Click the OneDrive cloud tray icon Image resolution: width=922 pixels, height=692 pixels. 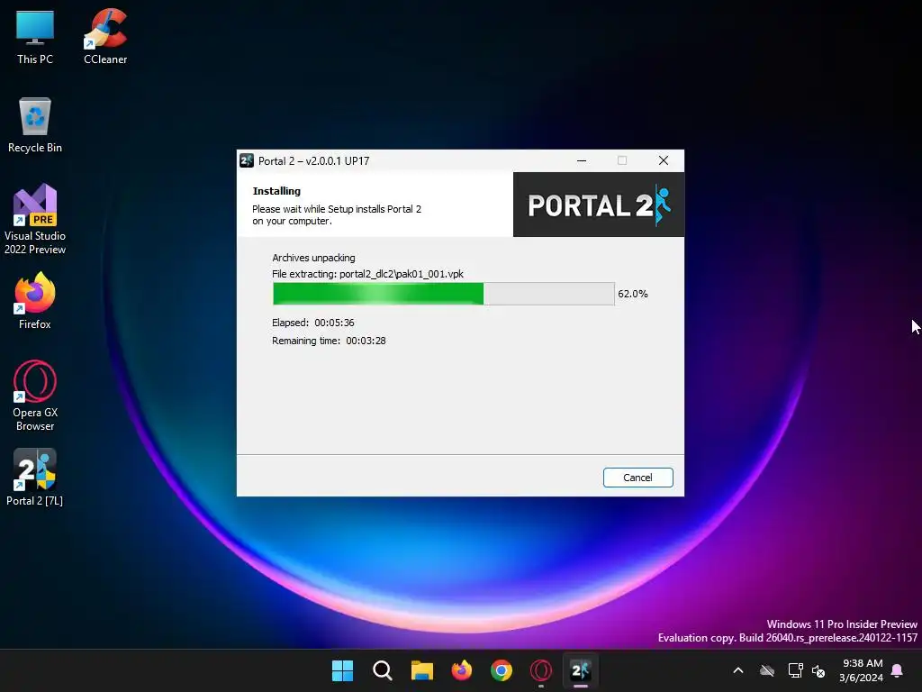767,670
